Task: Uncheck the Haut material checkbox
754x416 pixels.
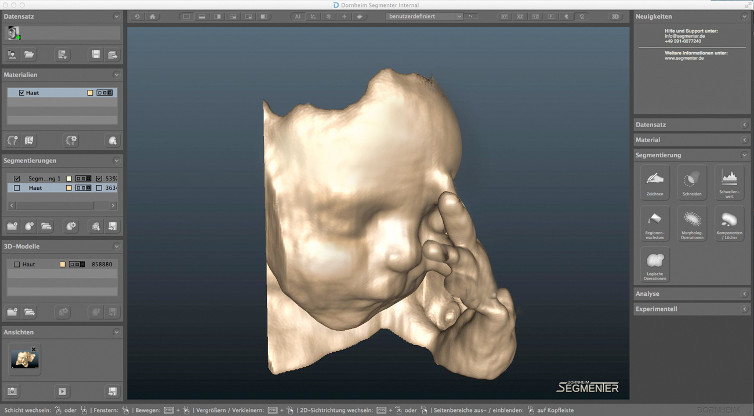Action: 22,93
